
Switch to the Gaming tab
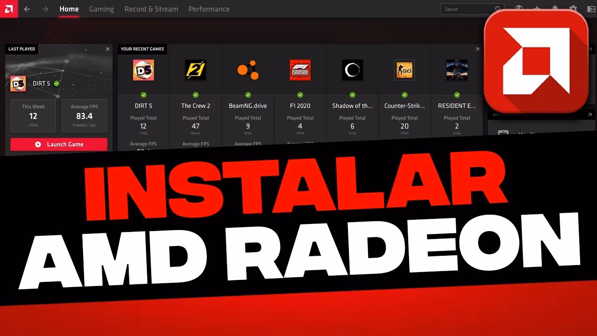(x=101, y=9)
